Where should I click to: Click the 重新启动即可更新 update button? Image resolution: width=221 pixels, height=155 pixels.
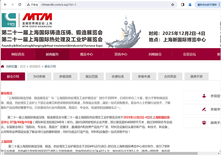click(207, 5)
